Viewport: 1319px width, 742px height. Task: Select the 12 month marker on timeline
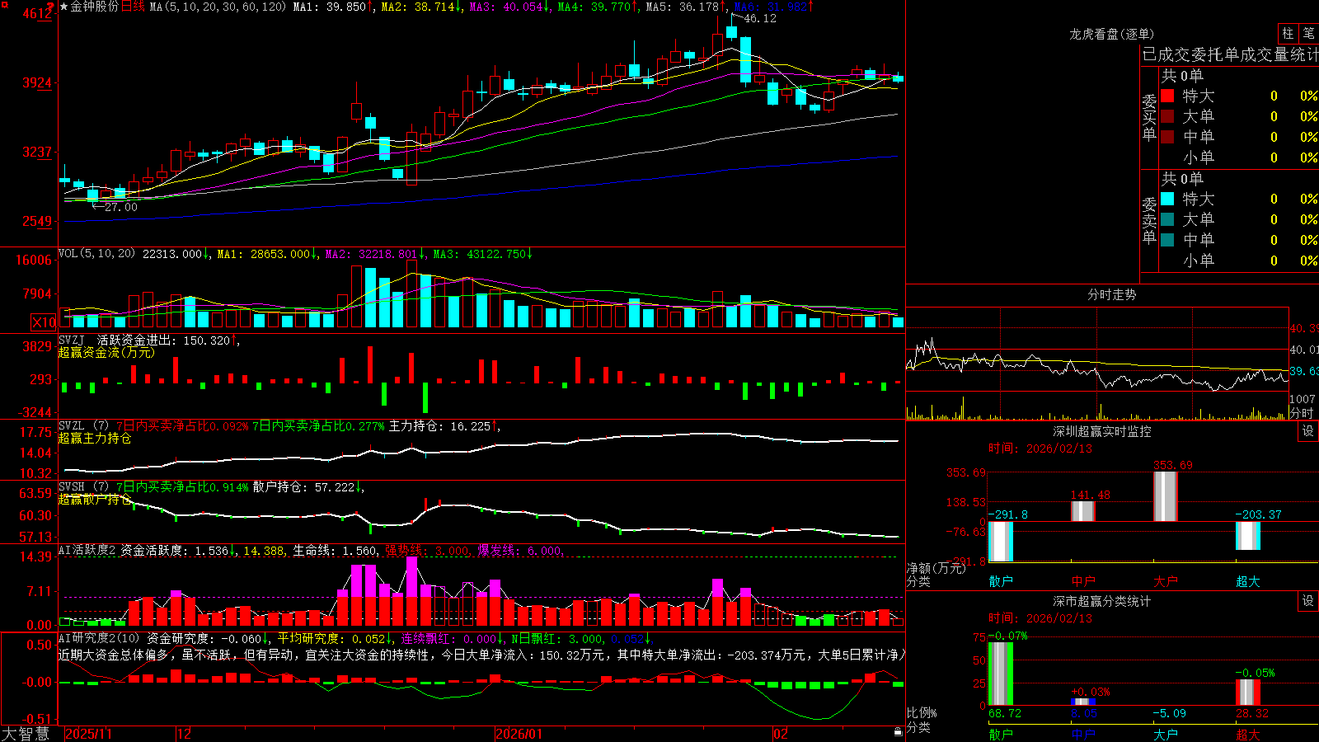click(185, 734)
